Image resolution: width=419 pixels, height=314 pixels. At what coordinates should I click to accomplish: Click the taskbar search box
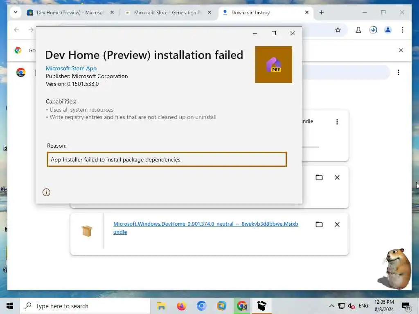[x=85, y=306]
